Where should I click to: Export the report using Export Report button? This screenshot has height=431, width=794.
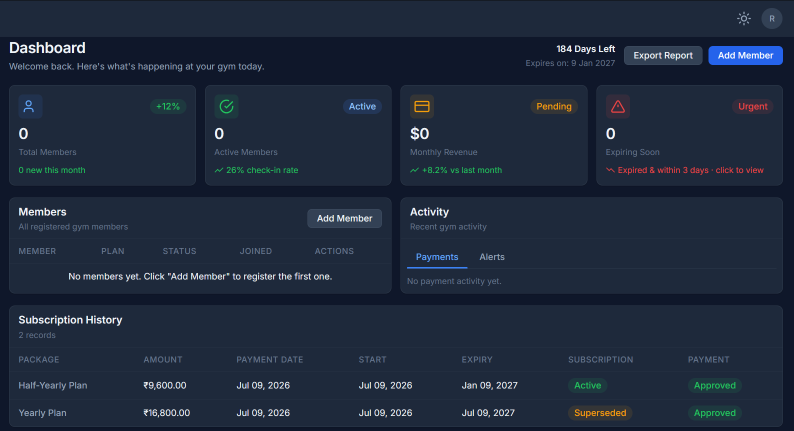[x=663, y=55]
